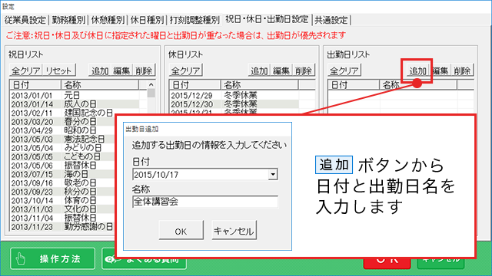Image resolution: width=492 pixels, height=276 pixels.
Task: Go to the 休日種別 tab
Action: [x=147, y=20]
